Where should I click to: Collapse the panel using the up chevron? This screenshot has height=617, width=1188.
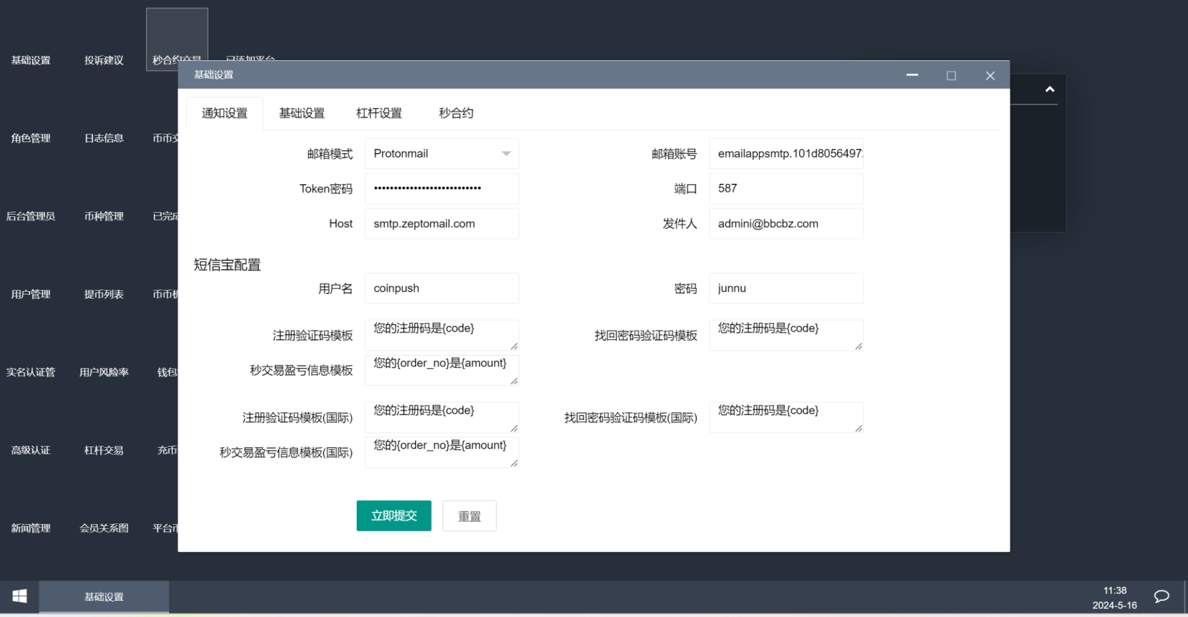pyautogui.click(x=1050, y=89)
